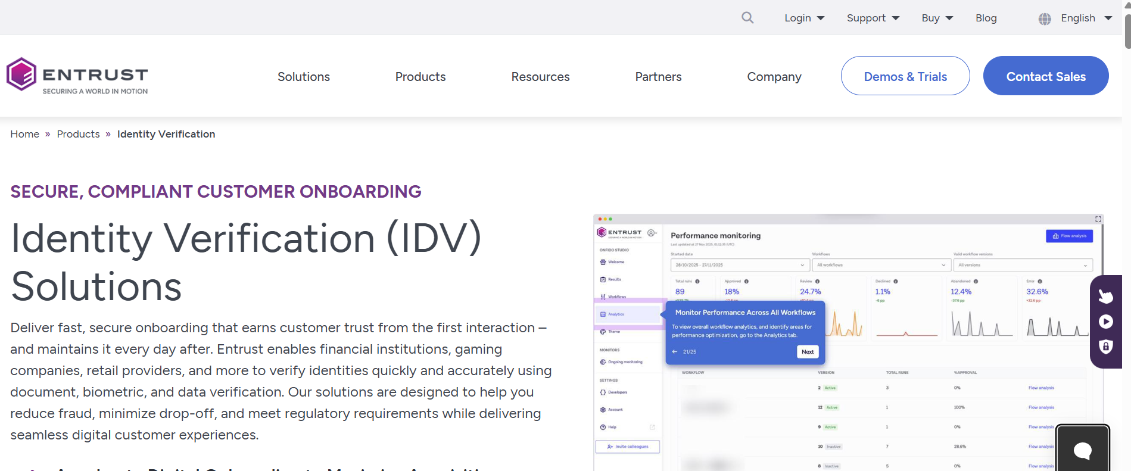Image resolution: width=1131 pixels, height=471 pixels.
Task: Click Flow analysis link for version 2 row
Action: [x=1041, y=388]
